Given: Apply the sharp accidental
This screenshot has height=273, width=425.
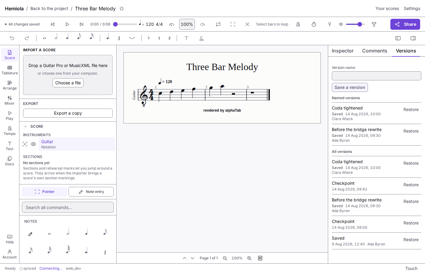Looking at the screenshot, I should 169,38.
